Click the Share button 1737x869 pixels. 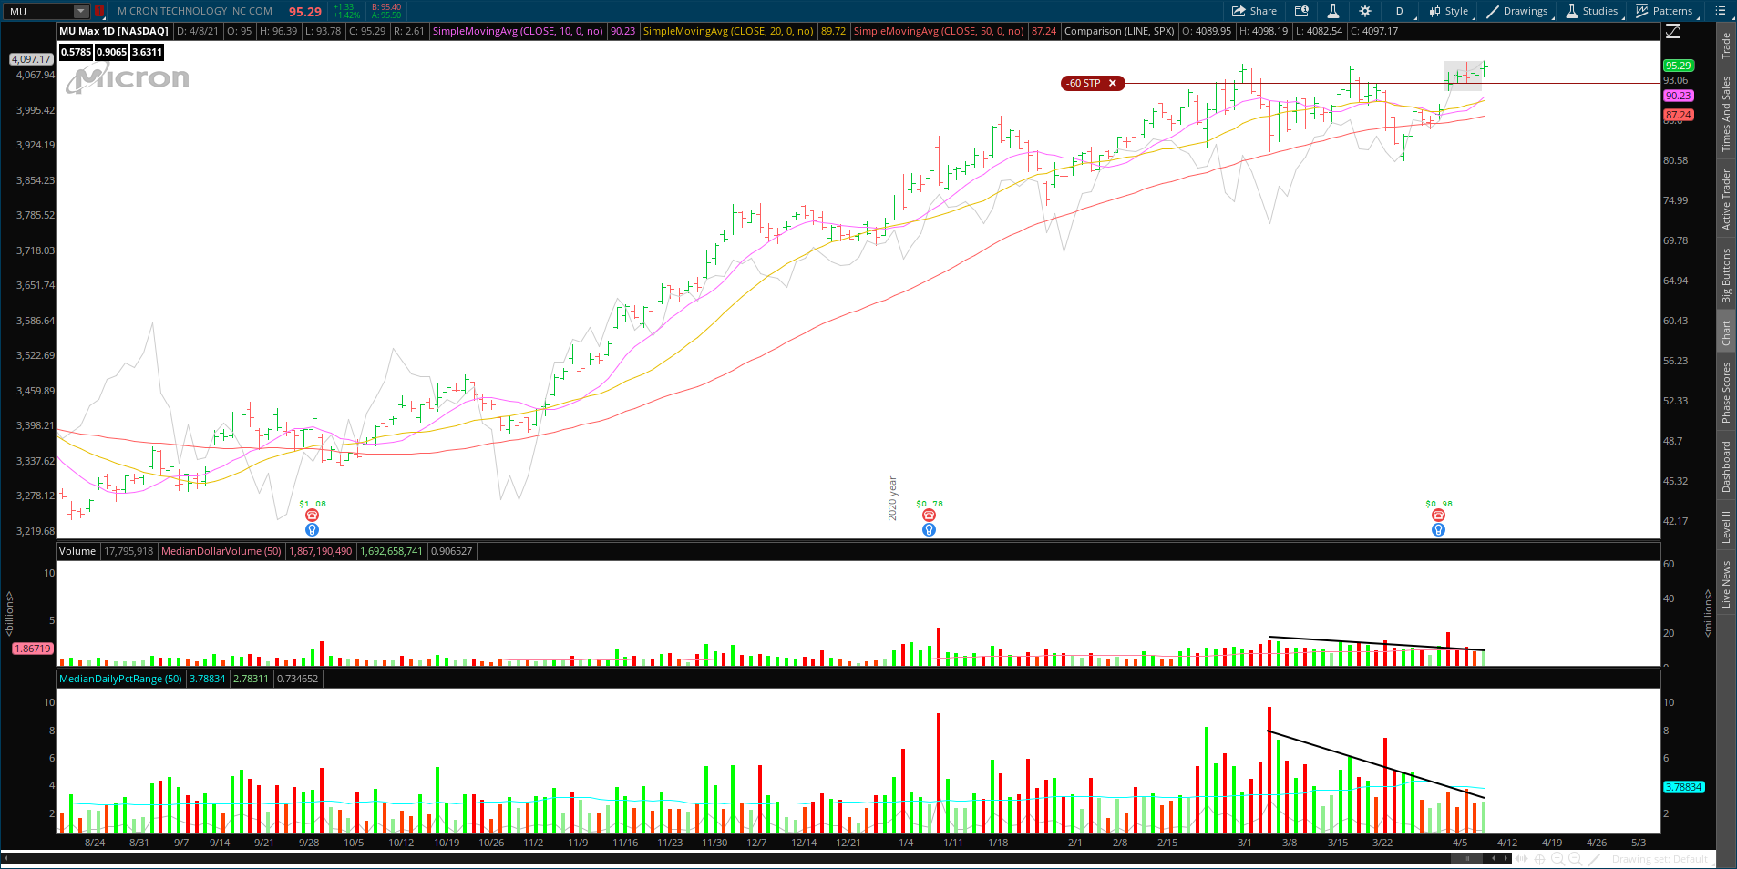coord(1254,11)
